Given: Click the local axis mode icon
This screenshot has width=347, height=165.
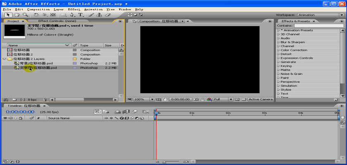Looking at the screenshot, I should pyautogui.click(x=130, y=15).
